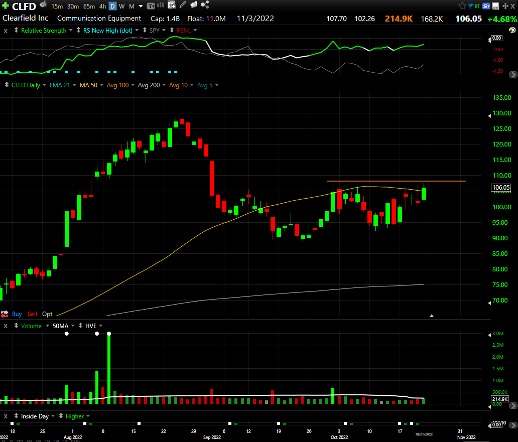Click the share chart icon
This screenshot has height=442, width=518.
click(205, 5)
